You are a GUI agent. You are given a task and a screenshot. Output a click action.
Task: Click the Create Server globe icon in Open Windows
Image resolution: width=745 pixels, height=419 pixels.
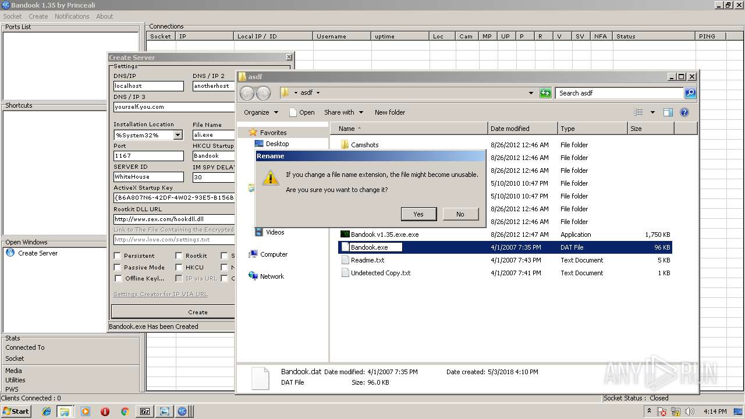(10, 253)
